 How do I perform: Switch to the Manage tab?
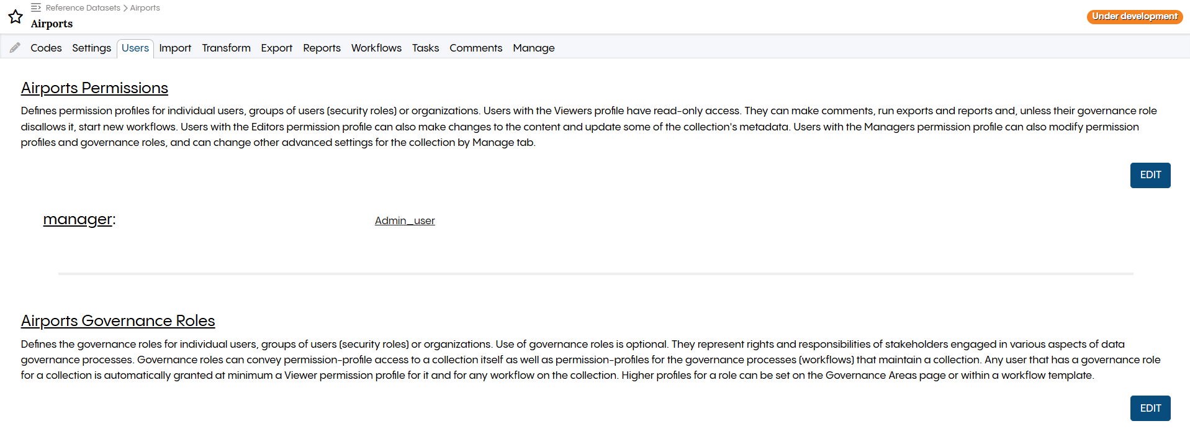point(533,48)
